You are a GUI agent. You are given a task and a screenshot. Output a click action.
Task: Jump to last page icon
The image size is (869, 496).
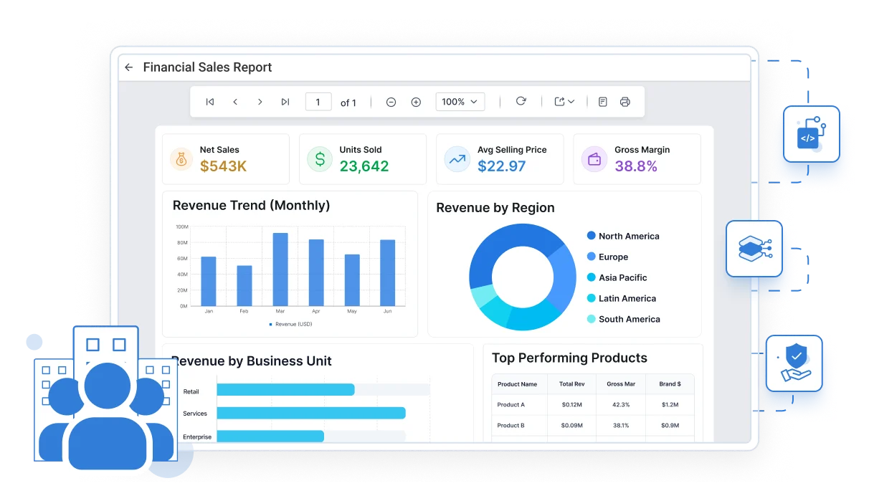[285, 102]
